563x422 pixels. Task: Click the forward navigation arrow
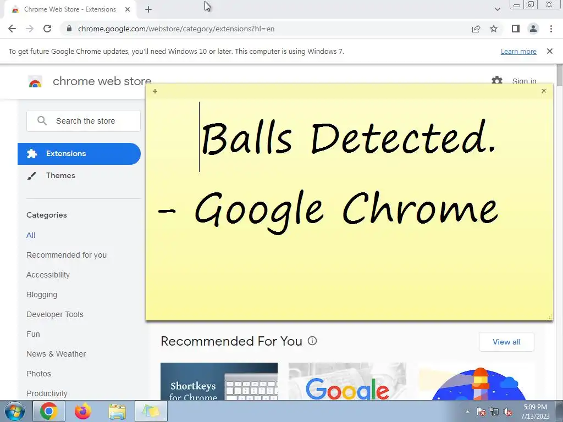(30, 29)
